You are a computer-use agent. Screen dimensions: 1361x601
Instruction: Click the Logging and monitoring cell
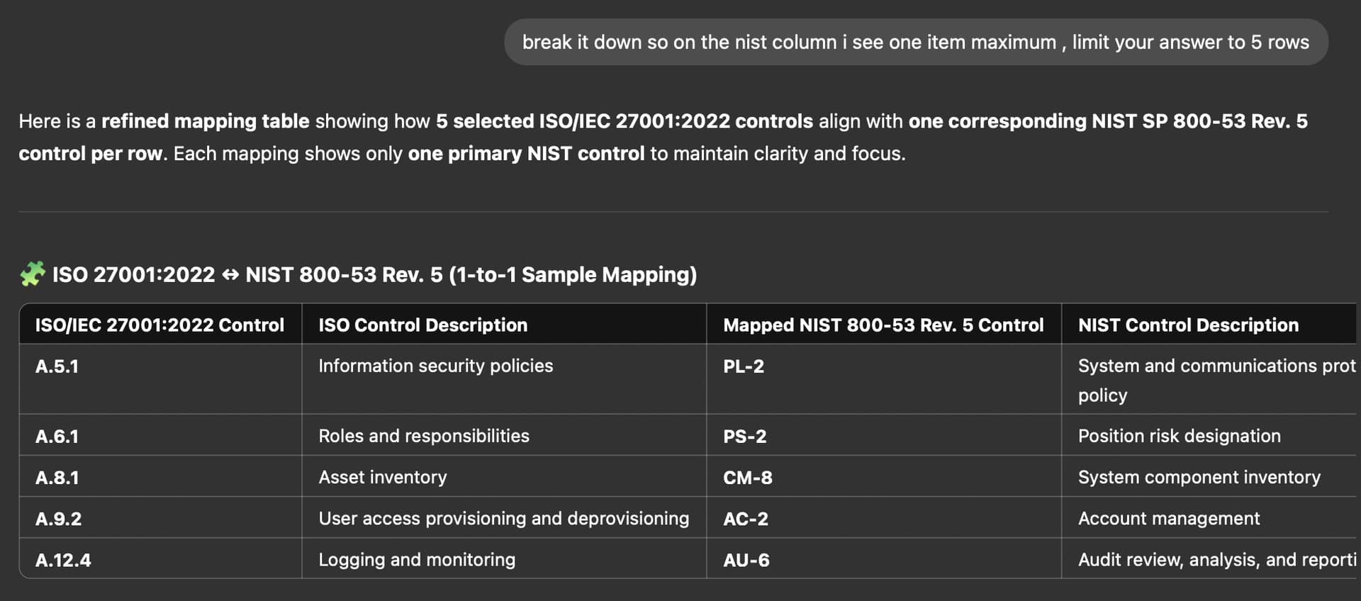[x=504, y=558]
